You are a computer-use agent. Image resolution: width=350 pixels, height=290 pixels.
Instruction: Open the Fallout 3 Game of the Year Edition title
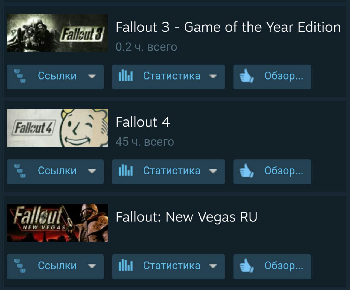[x=228, y=27]
